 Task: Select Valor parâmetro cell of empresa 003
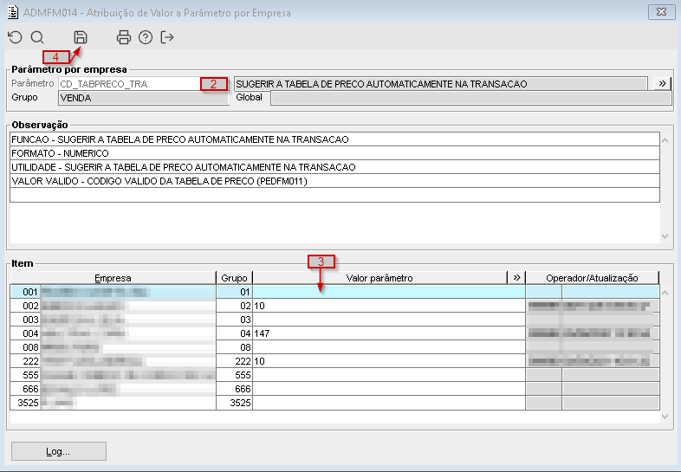click(x=389, y=320)
